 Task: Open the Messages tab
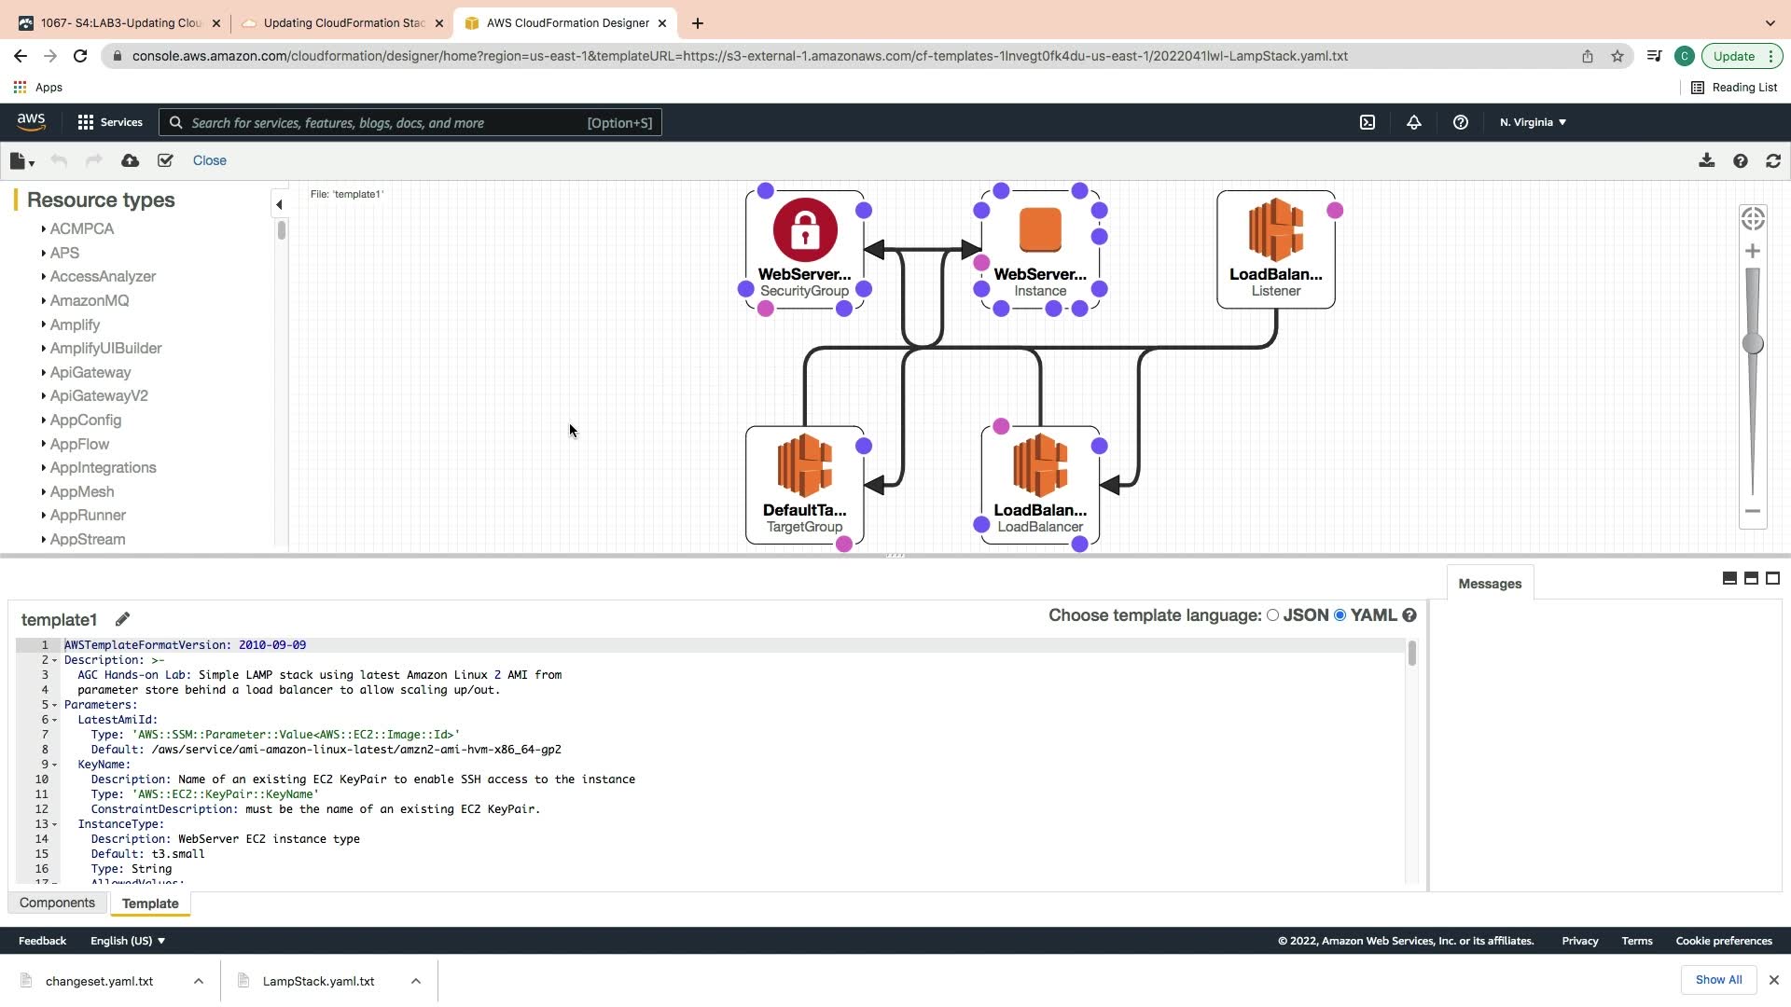pyautogui.click(x=1489, y=584)
